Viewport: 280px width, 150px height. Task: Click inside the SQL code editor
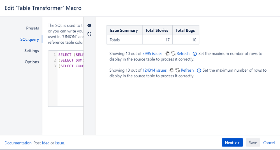(70, 84)
